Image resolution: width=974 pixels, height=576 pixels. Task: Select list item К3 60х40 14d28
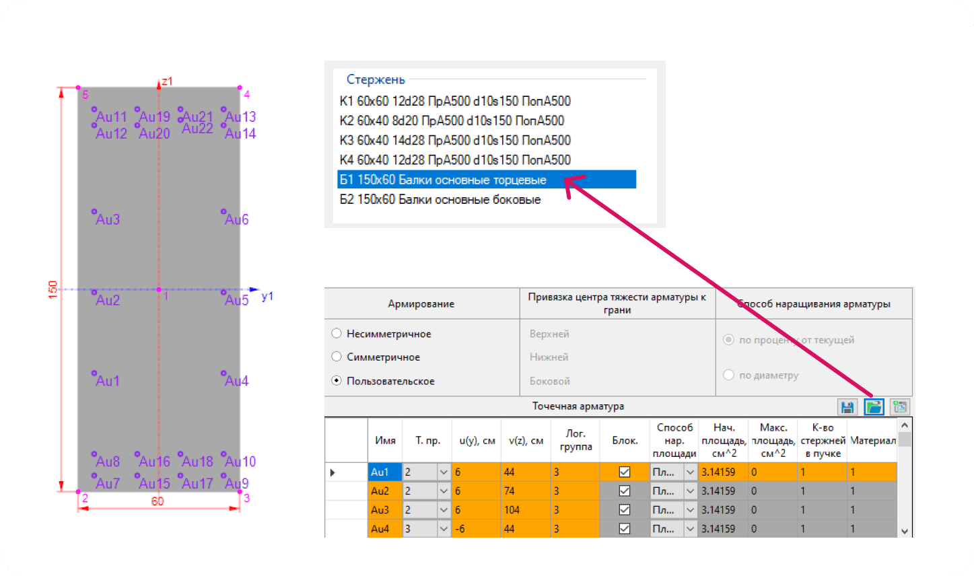(x=455, y=140)
